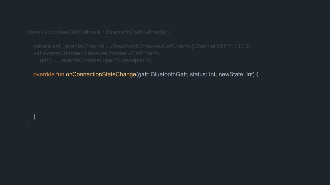Screen dimensions: 330x185
Task: Click the 'get()' getter declaration
Action: tap(45, 60)
